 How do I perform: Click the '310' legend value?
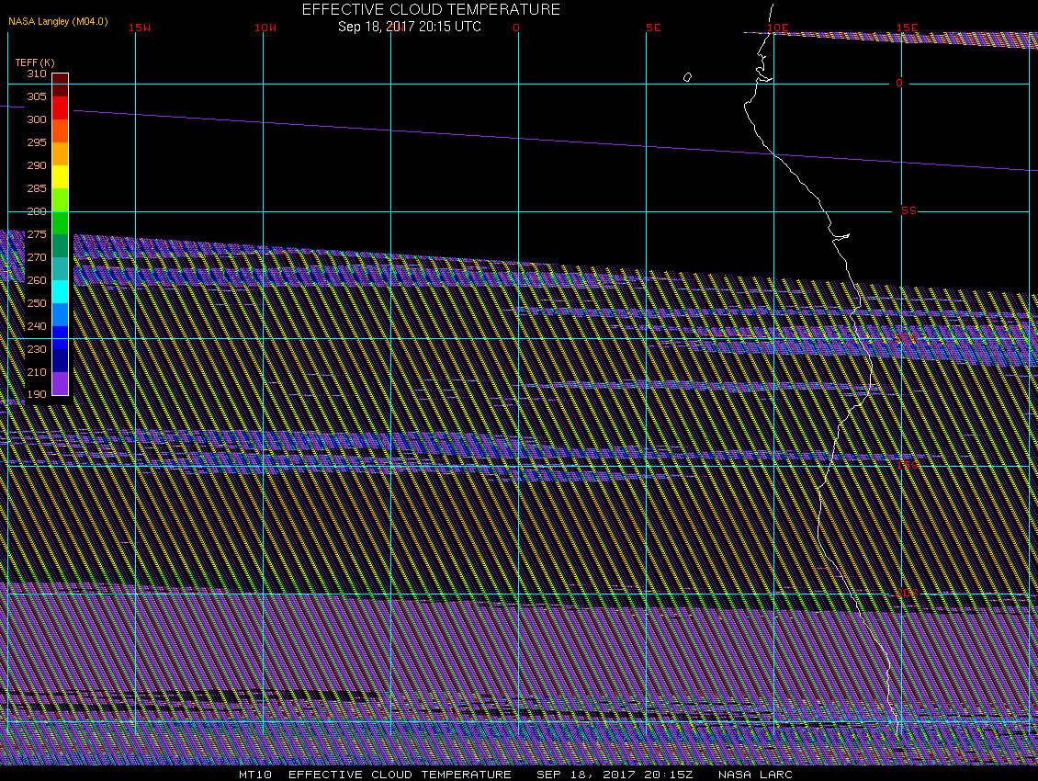pyautogui.click(x=37, y=74)
